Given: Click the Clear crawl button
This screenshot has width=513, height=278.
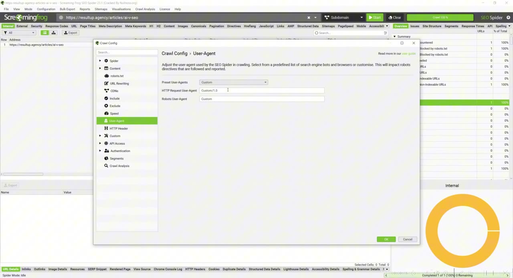Looking at the screenshot, I should [395, 18].
